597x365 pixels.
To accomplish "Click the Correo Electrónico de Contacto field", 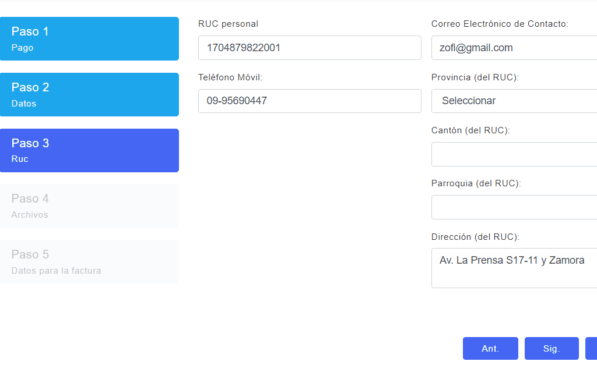I will (x=514, y=48).
